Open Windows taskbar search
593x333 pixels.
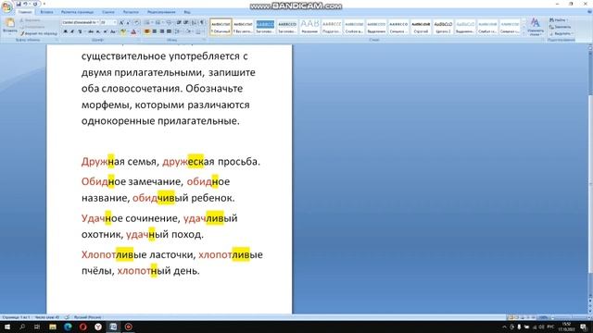pos(22,327)
